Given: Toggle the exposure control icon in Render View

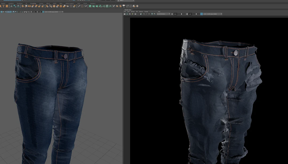Looking at the screenshot, I should pos(172,14).
